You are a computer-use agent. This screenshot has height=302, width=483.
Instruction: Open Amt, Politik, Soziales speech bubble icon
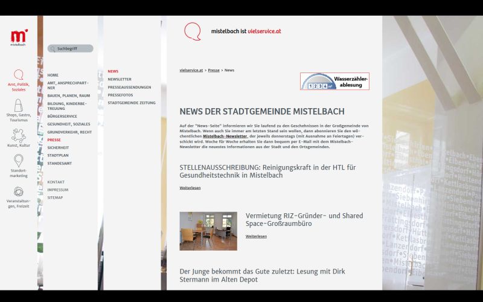tap(19, 74)
